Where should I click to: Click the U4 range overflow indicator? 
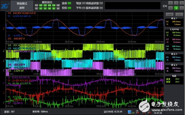49,5
